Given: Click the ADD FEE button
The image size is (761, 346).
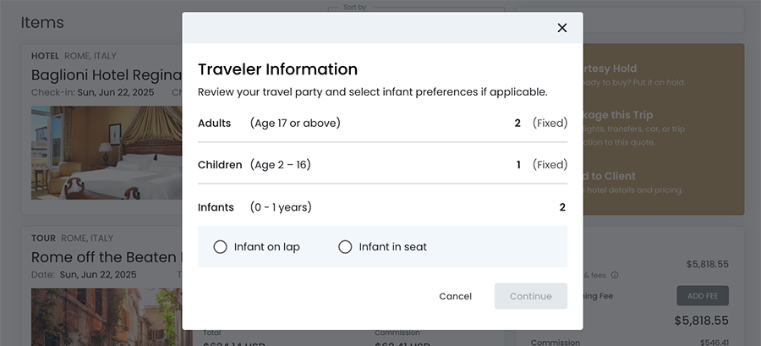Looking at the screenshot, I should pos(703,295).
